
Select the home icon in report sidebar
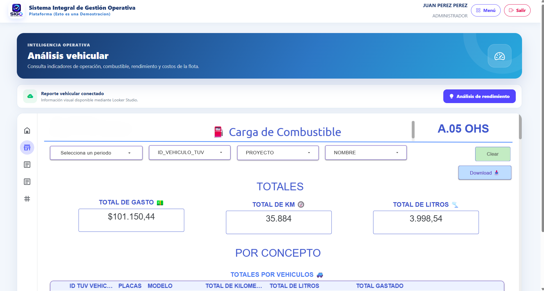click(x=27, y=130)
